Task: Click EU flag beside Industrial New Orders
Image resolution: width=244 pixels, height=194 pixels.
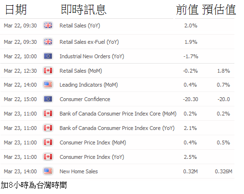Action: coord(48,56)
